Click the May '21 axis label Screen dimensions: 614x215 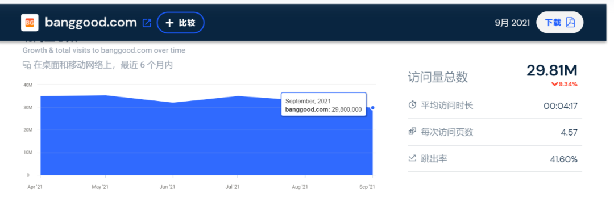[x=100, y=187]
